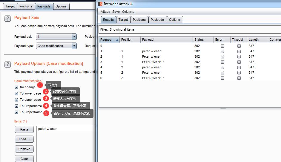
Task: Click sort arrow in Request column header
Action: click(x=117, y=40)
